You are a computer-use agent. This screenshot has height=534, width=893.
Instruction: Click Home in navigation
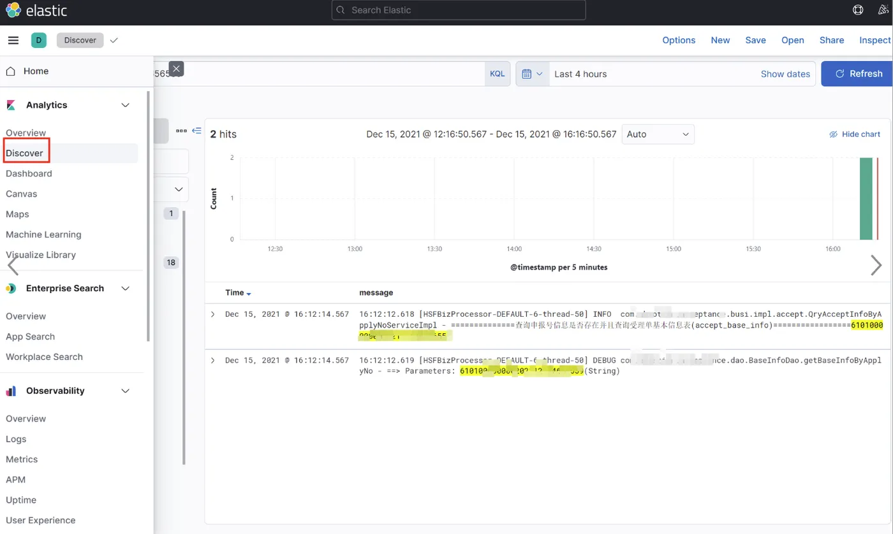click(36, 71)
